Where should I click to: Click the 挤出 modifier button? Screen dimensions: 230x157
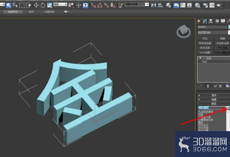(205, 39)
